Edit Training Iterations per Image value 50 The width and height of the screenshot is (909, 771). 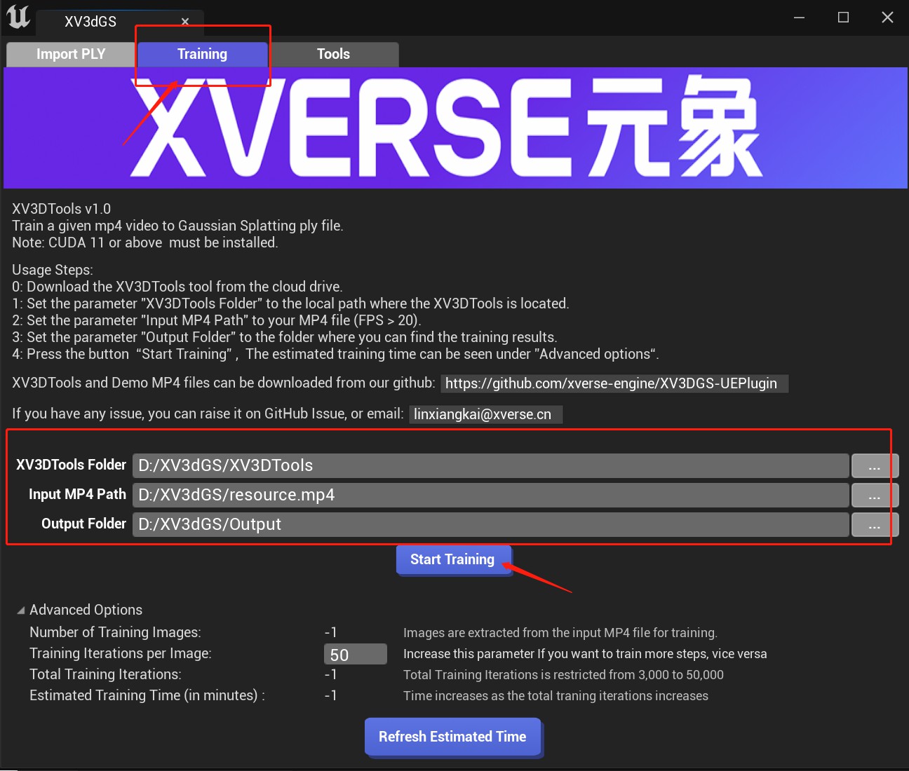tap(355, 654)
